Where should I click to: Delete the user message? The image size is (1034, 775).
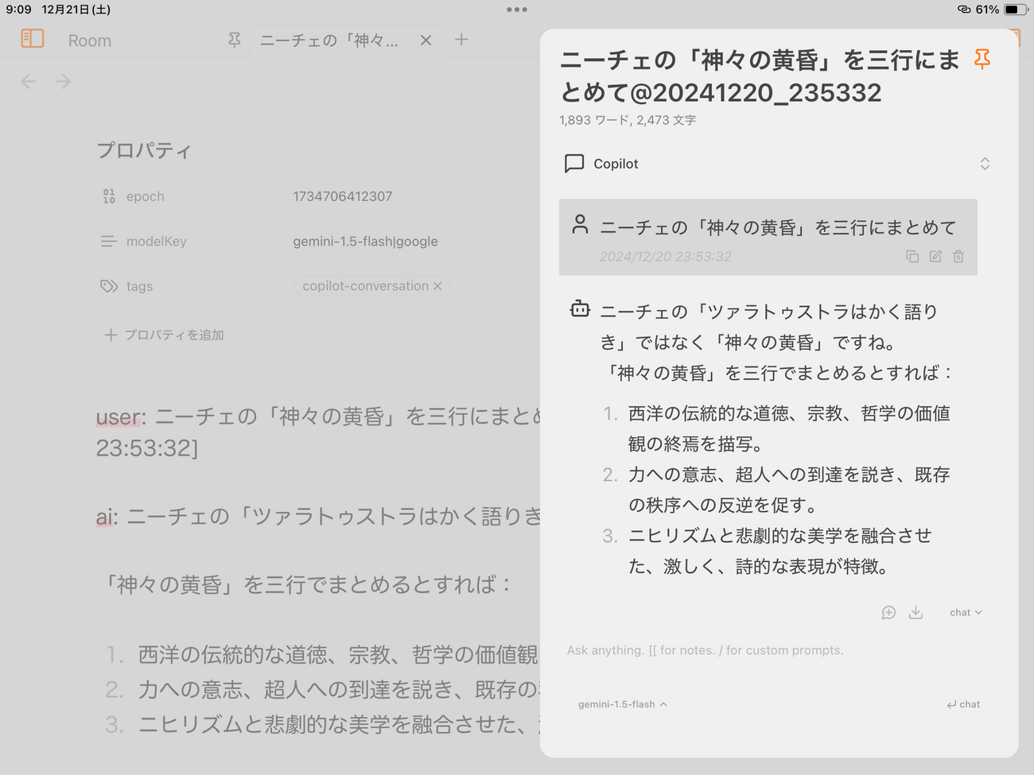pyautogui.click(x=958, y=257)
